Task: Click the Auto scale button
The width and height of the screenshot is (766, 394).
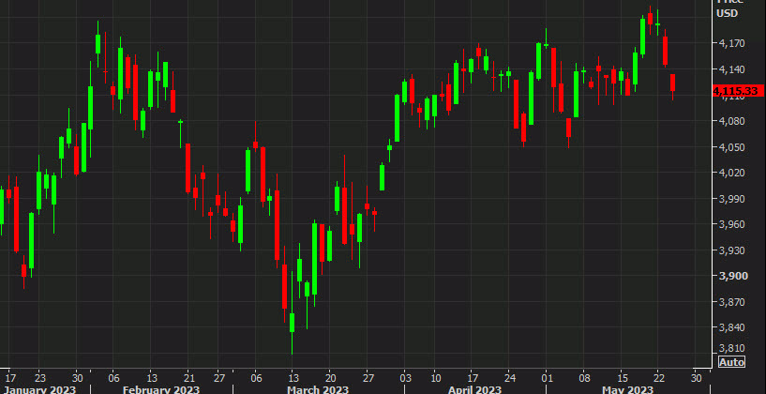Action: (x=731, y=362)
